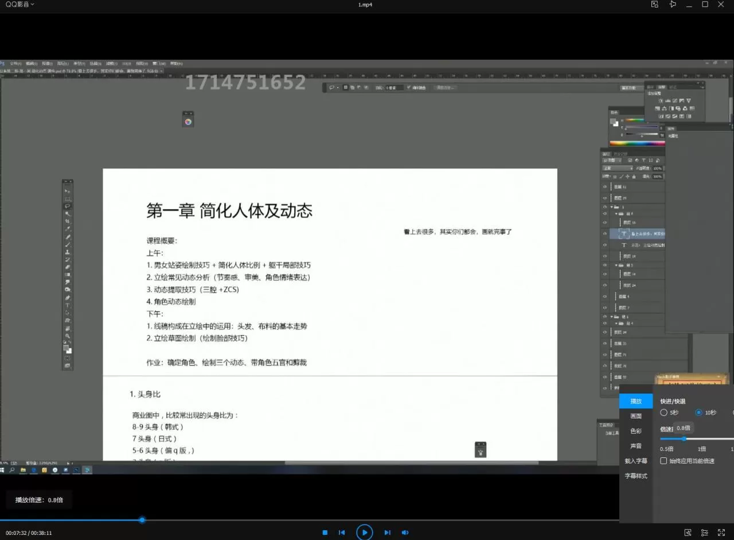This screenshot has height=540, width=734.
Task: Open the QQ影音 main menu dropdown
Action: pyautogui.click(x=19, y=5)
